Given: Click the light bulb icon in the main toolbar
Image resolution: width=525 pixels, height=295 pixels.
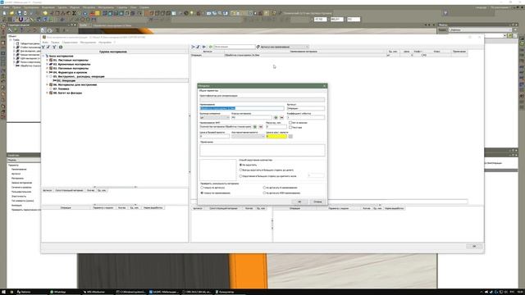Looking at the screenshot, I should click(x=191, y=13).
